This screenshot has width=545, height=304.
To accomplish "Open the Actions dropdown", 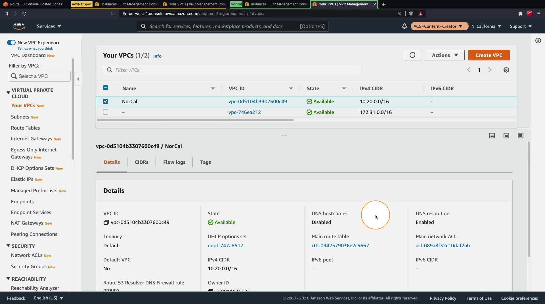I will pos(445,55).
